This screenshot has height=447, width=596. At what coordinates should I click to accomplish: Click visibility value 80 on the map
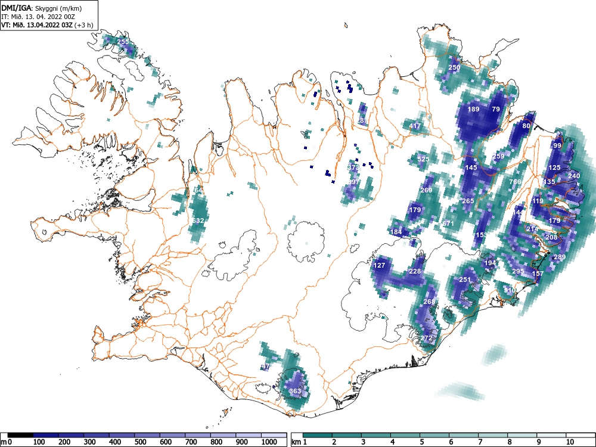click(526, 125)
